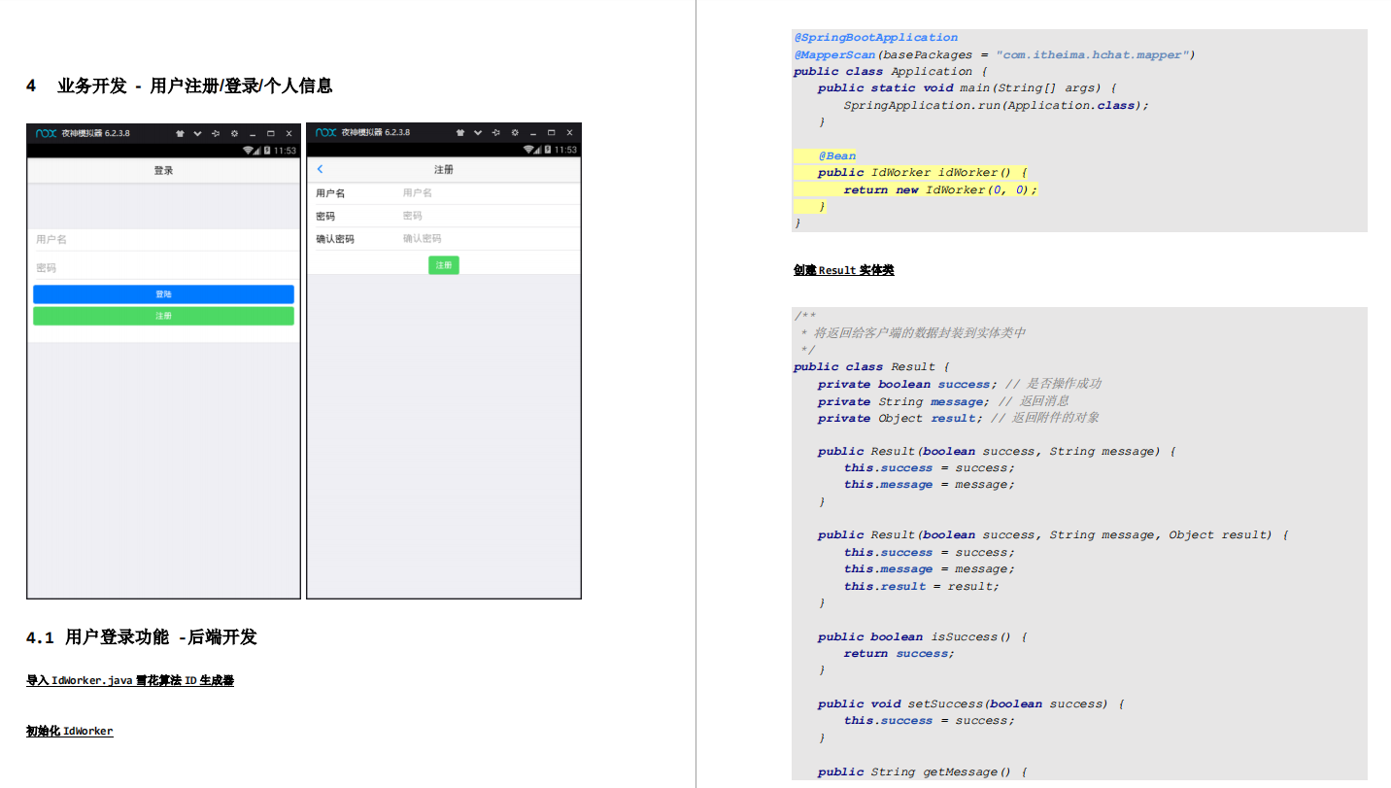The width and height of the screenshot is (1391, 788).
Task: Click the 密码 input on the 注册 screen
Action: point(489,216)
